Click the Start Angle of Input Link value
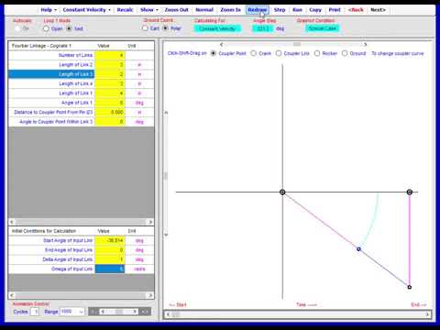 (110, 240)
